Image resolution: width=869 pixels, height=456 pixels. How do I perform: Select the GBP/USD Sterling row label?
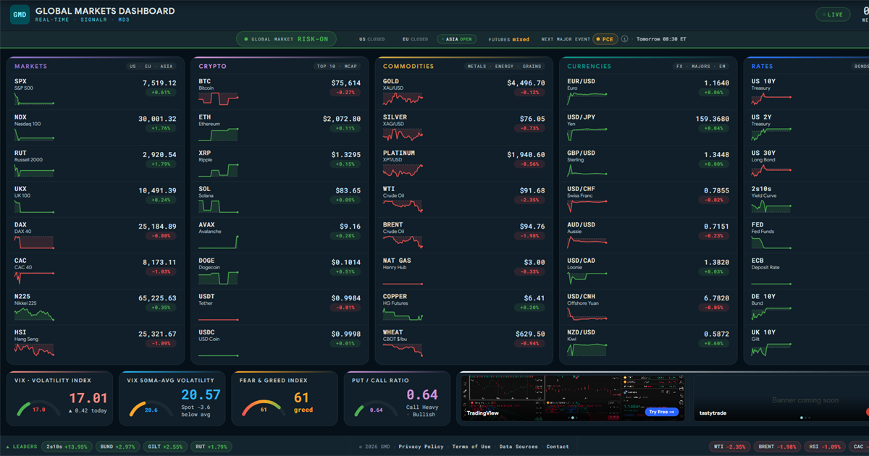pyautogui.click(x=582, y=156)
